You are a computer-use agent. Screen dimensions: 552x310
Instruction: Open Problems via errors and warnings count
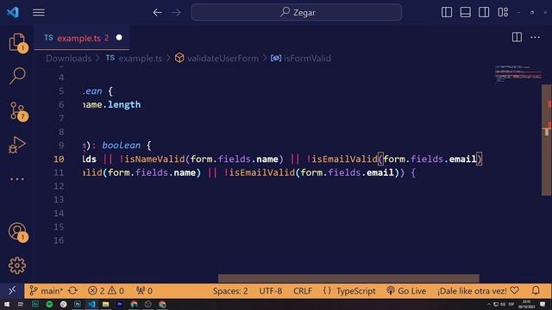click(106, 291)
